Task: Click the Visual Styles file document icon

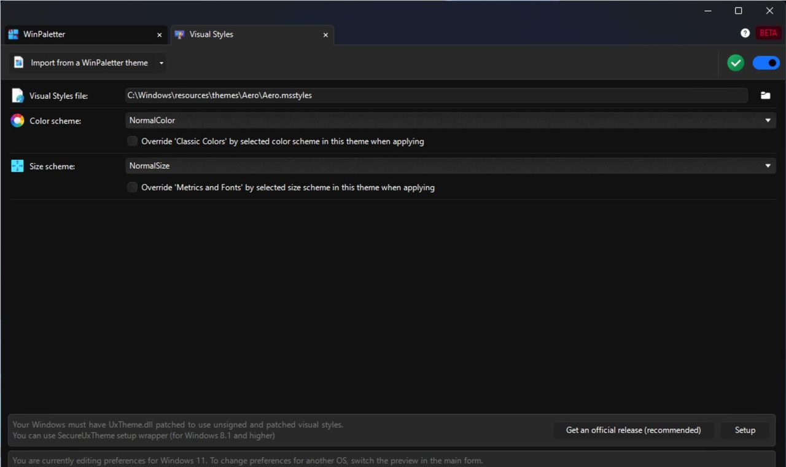Action: (x=17, y=95)
